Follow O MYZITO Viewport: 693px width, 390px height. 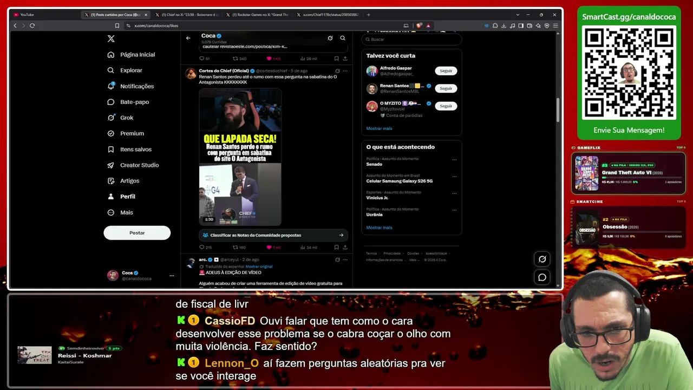click(446, 106)
